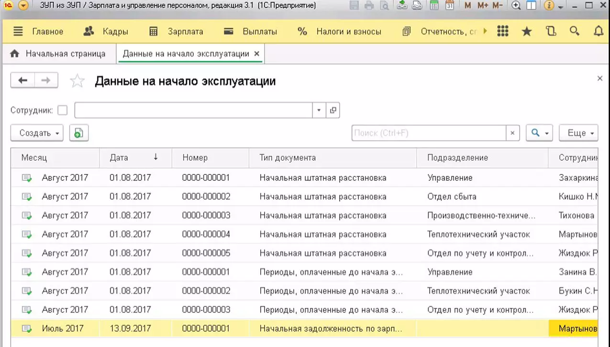The width and height of the screenshot is (610, 347).
Task: Select the Производственно-техниче... cell
Action: click(482, 216)
